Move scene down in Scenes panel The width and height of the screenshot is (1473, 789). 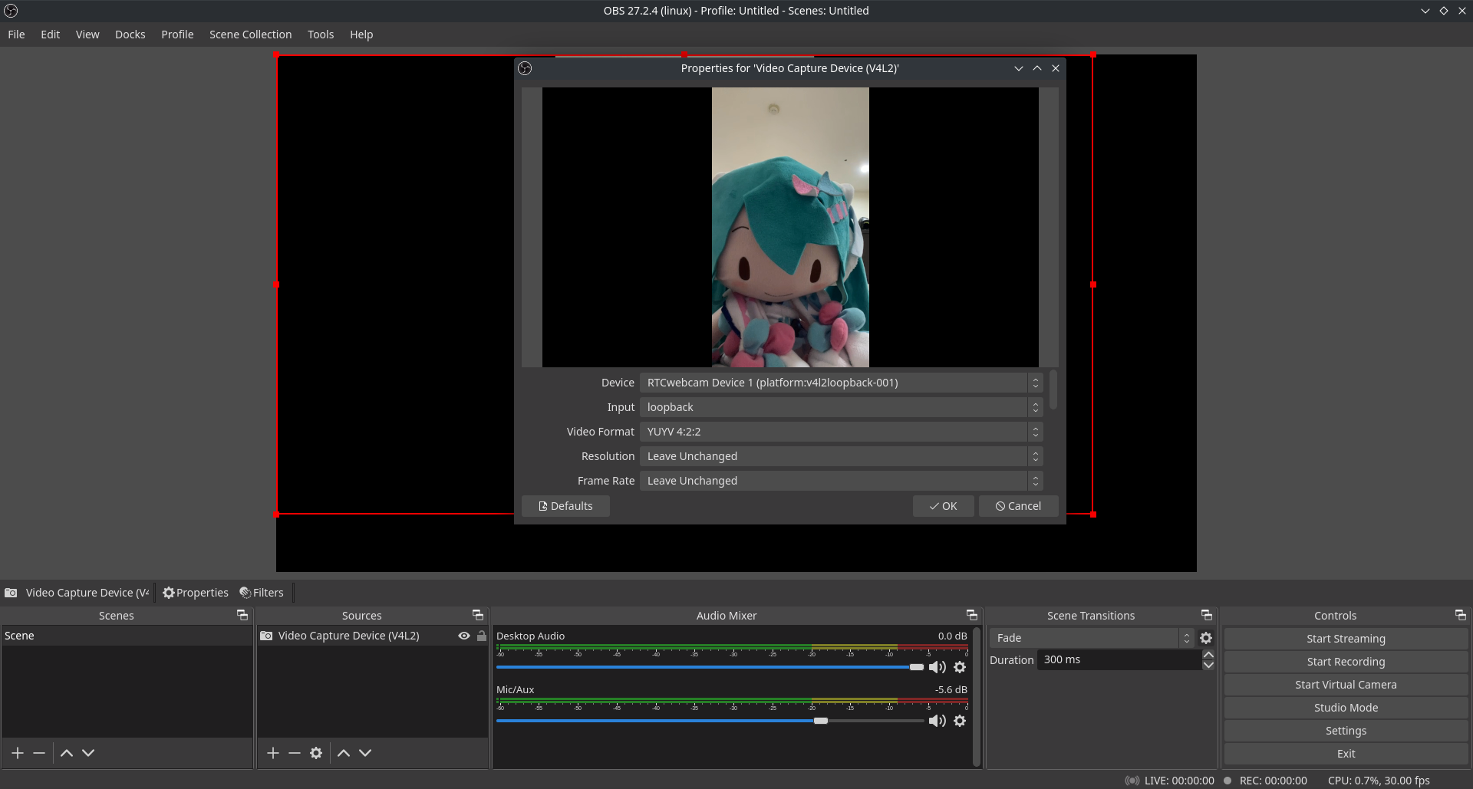tap(88, 753)
